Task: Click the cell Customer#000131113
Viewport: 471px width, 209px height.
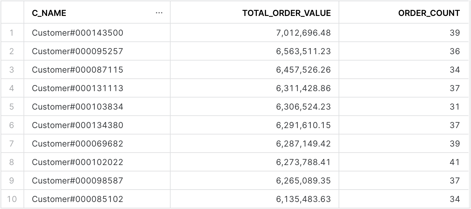Action: 97,88
